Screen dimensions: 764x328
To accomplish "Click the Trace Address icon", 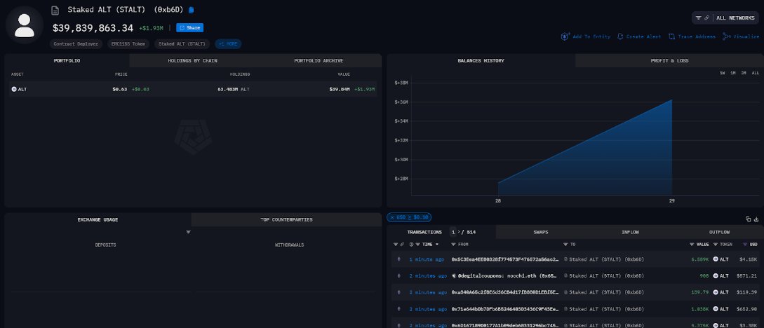I will click(x=672, y=36).
